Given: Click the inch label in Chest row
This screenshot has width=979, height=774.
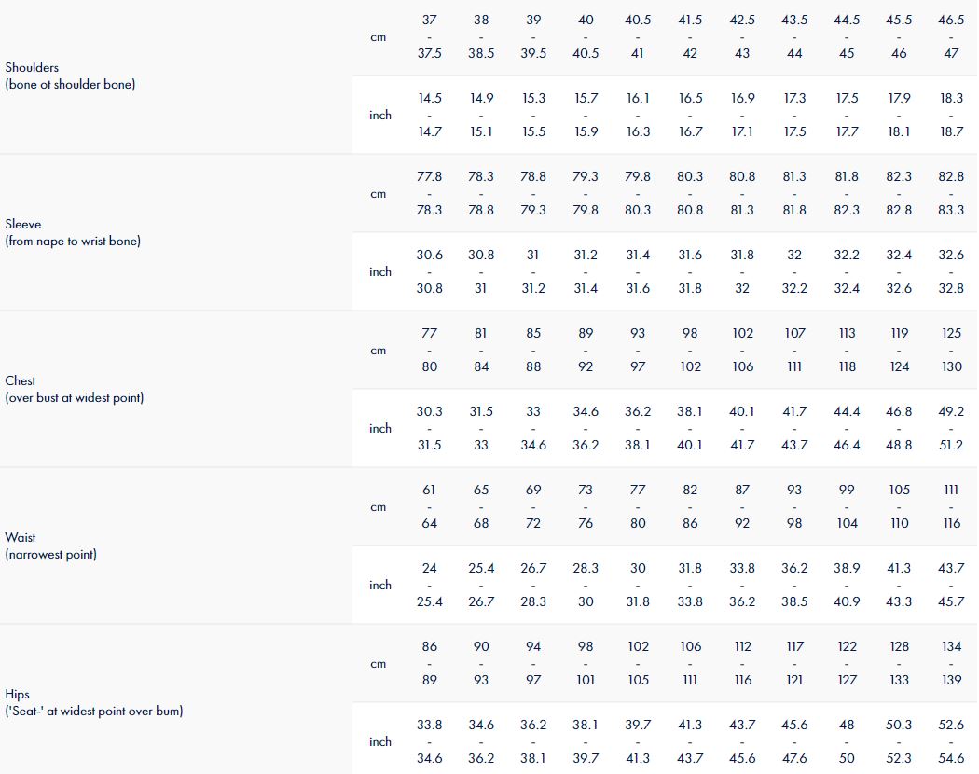Looking at the screenshot, I should pyautogui.click(x=380, y=429).
